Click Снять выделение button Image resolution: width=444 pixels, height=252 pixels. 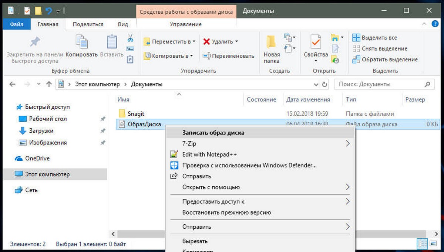tap(380, 48)
